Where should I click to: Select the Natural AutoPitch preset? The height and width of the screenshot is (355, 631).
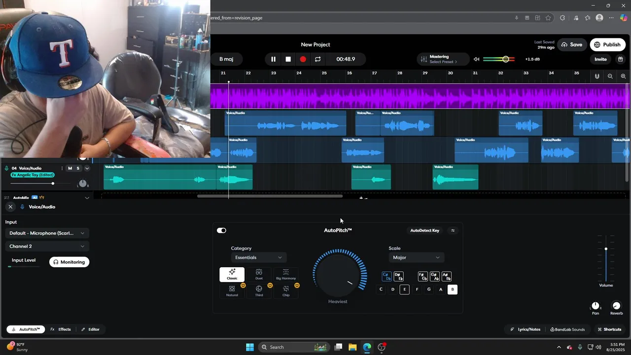[232, 291]
